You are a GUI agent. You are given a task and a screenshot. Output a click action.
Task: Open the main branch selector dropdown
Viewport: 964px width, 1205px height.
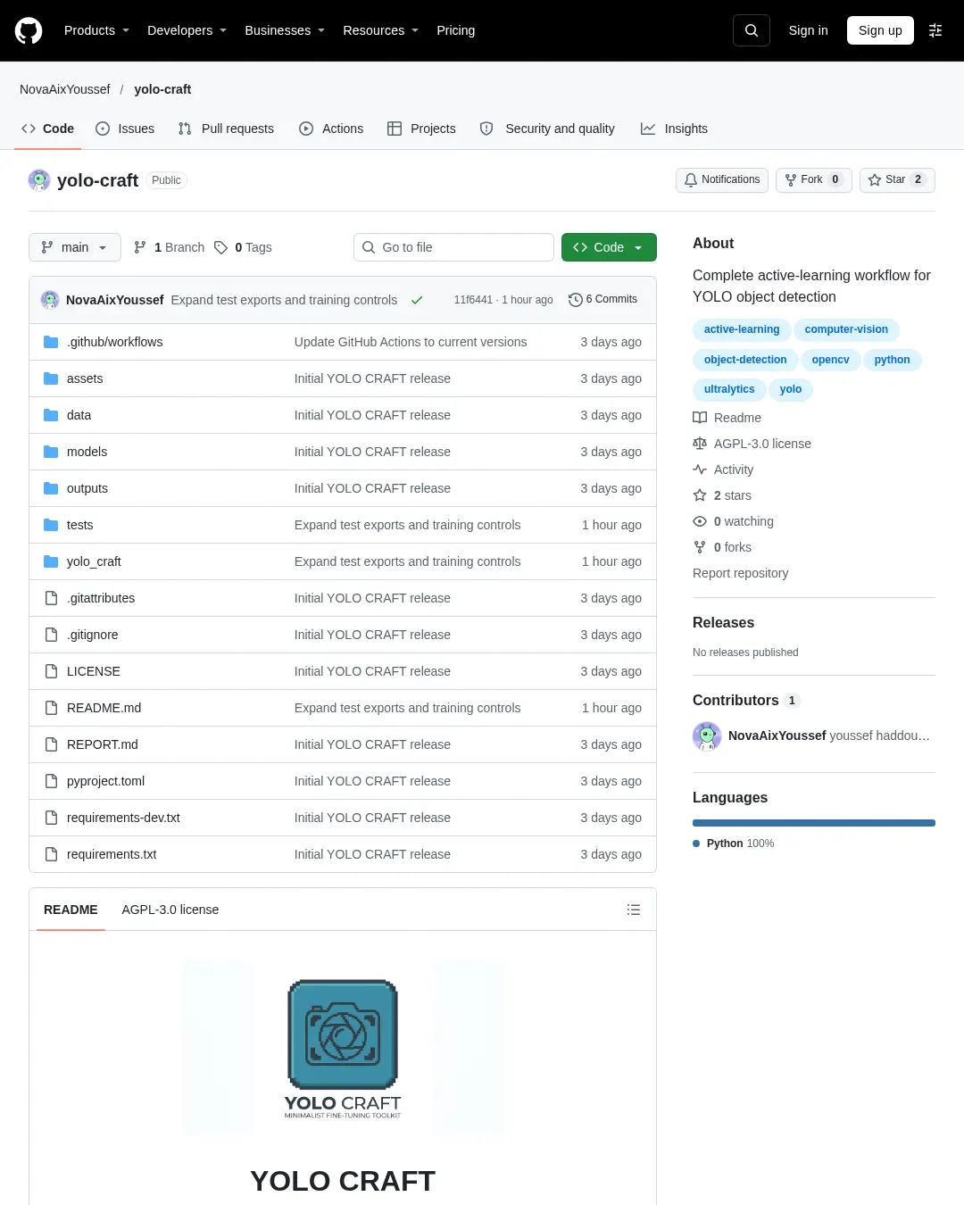tap(75, 247)
